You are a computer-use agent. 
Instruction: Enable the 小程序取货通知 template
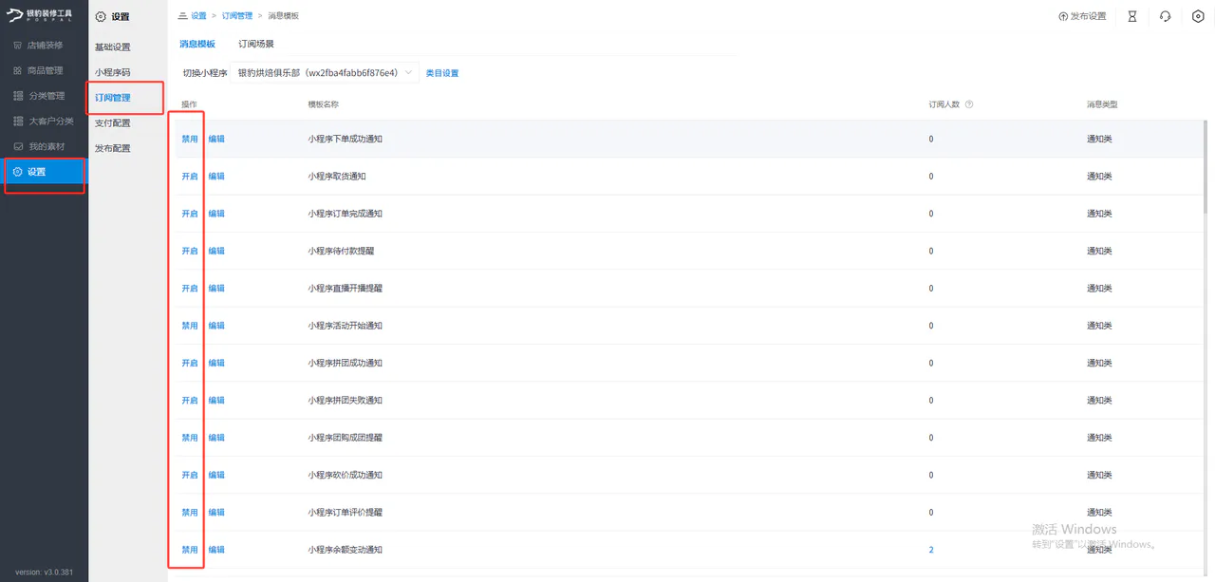click(x=190, y=177)
